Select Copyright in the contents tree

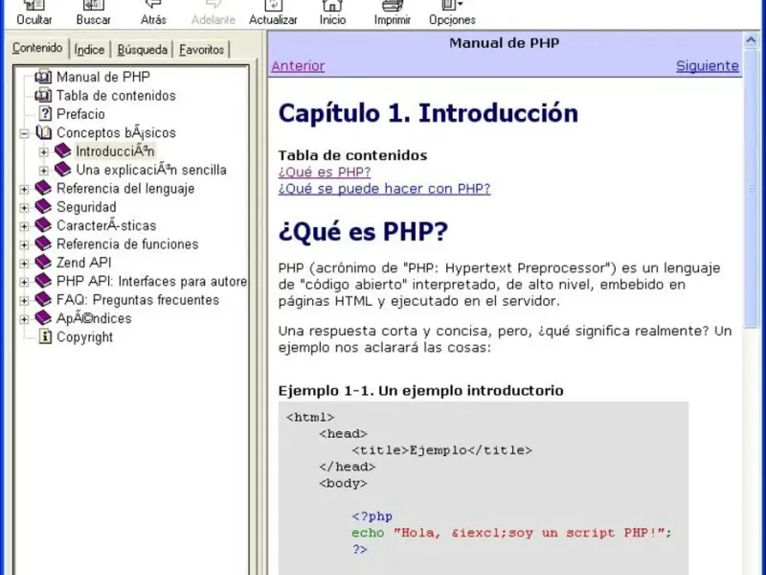pyautogui.click(x=84, y=337)
